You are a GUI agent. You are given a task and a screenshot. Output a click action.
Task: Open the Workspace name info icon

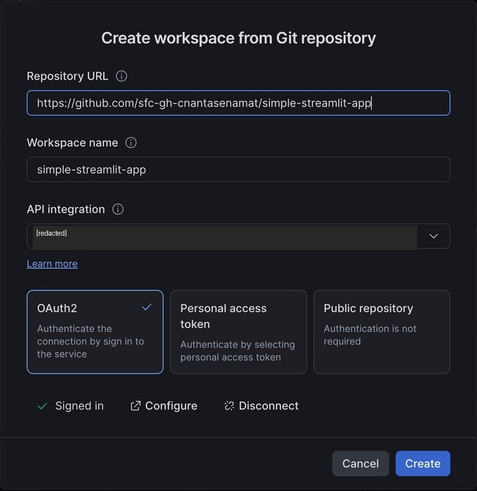[131, 143]
